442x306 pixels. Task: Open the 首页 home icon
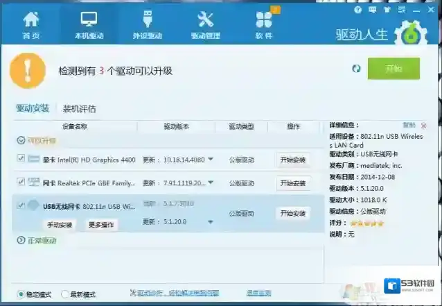(31, 23)
